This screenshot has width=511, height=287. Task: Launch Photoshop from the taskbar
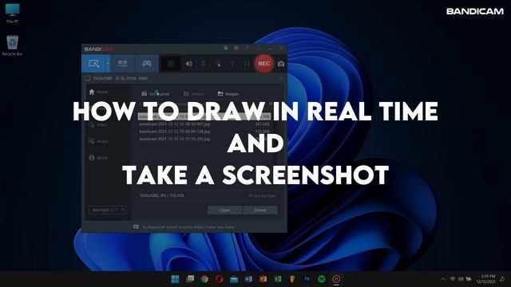pyautogui.click(x=307, y=279)
